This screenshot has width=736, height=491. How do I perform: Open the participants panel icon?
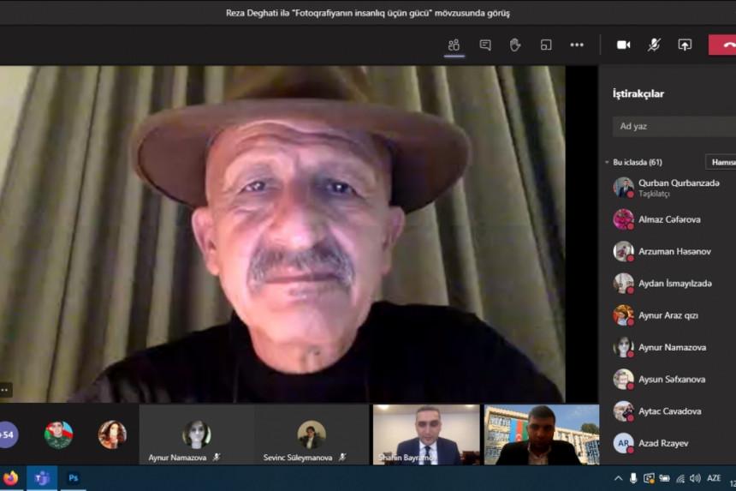click(x=454, y=45)
